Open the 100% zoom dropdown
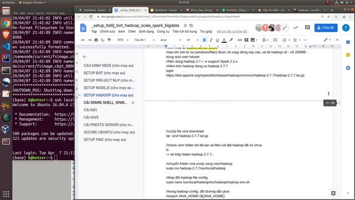Viewport: 355px width, 200px height. click(x=123, y=40)
